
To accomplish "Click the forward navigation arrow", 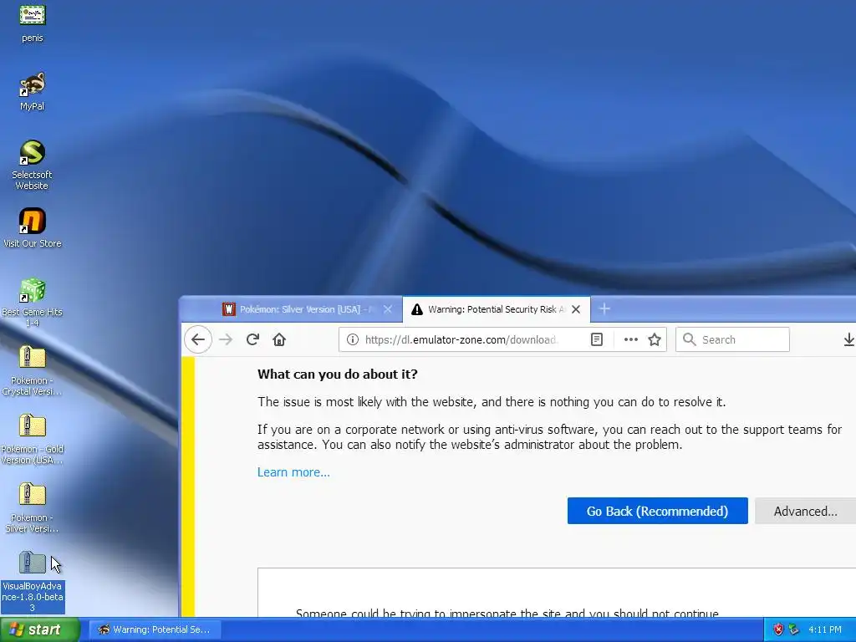I will tap(226, 339).
